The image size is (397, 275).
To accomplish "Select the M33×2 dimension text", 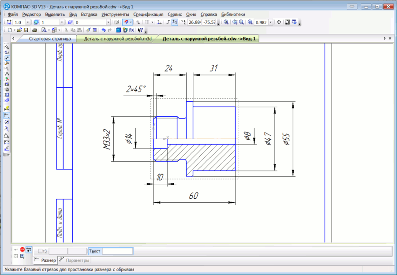I will 107,139.
